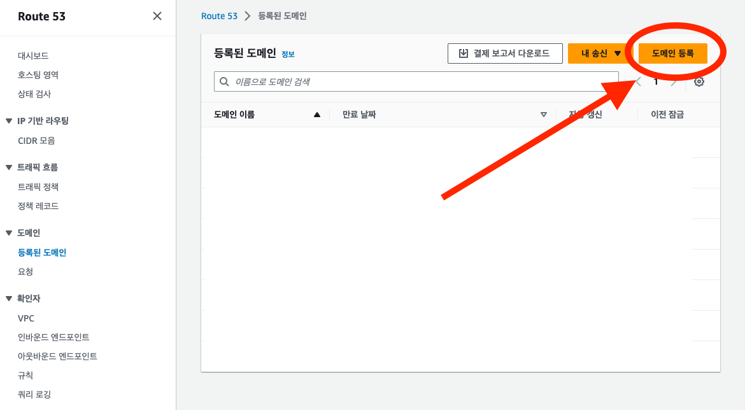This screenshot has width=745, height=410.
Task: Collapse the 확인자 section
Action: click(x=9, y=299)
